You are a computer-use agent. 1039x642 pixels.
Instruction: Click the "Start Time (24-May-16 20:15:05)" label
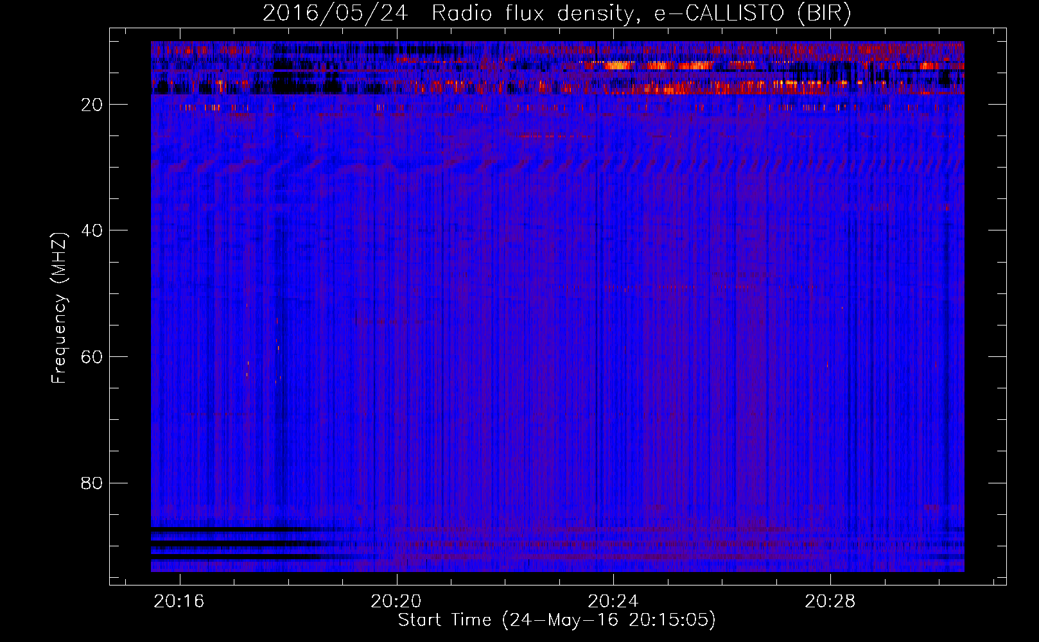(x=557, y=620)
